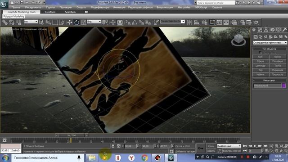Open the Material Editor sphere icon
The image size is (288, 162).
(x=234, y=22)
